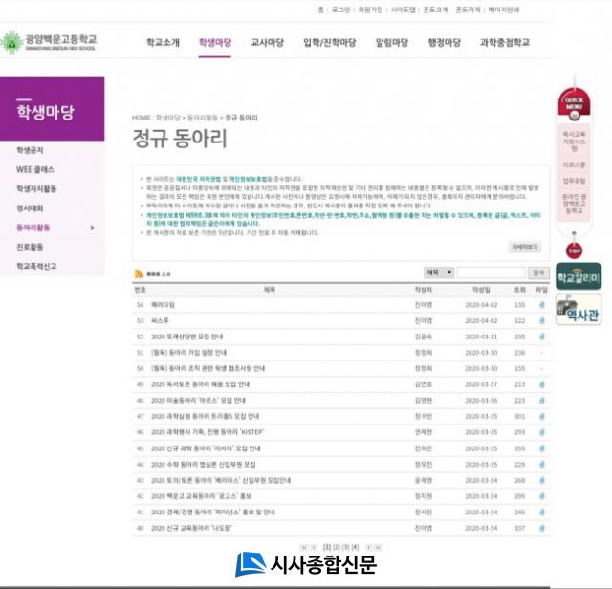Image resolution: width=612 pixels, height=589 pixels.
Task: Open attachment icon for post 49
Action: point(542,384)
